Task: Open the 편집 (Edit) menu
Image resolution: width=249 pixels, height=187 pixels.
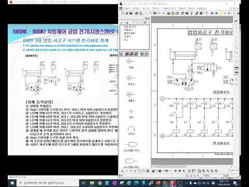Action: tap(136, 8)
